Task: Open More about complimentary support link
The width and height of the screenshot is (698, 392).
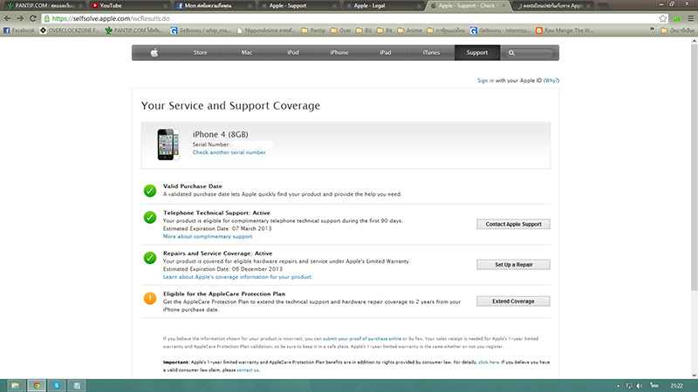Action: pyautogui.click(x=208, y=236)
